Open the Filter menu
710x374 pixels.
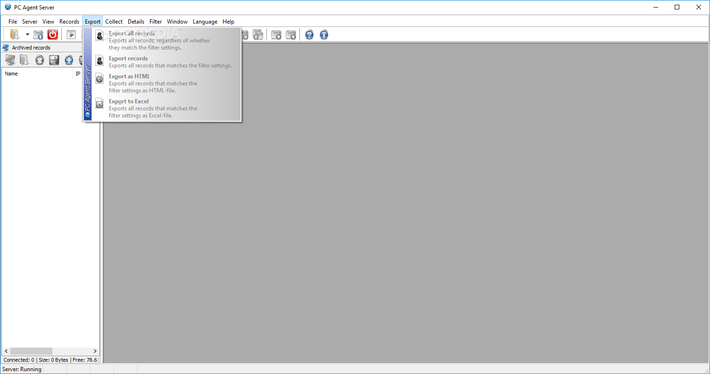point(156,22)
